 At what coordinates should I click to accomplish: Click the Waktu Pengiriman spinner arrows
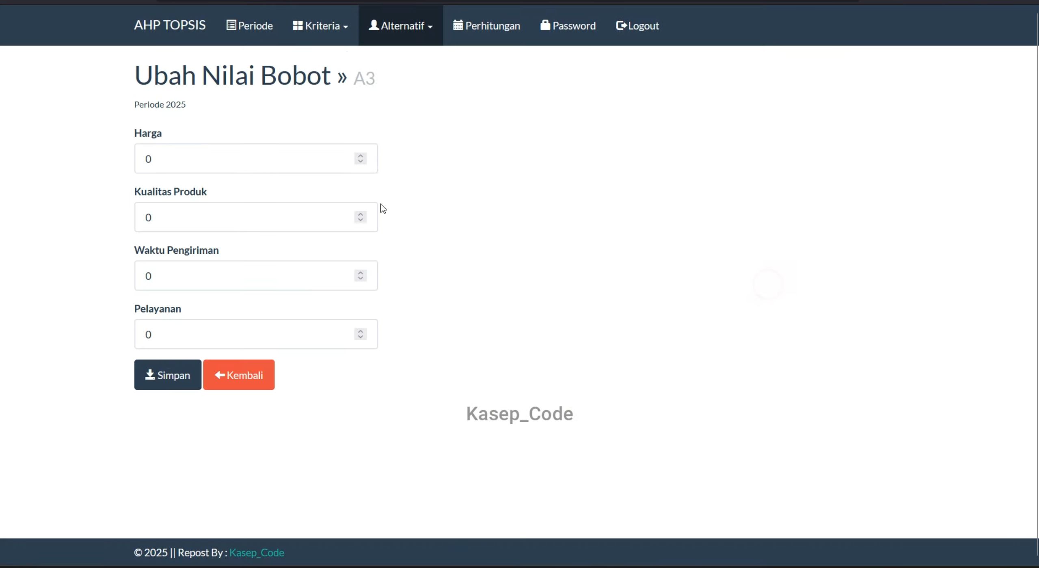tap(360, 275)
